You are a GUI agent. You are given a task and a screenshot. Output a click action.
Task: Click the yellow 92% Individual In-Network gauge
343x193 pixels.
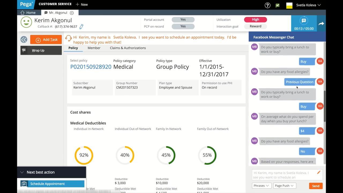tap(84, 155)
